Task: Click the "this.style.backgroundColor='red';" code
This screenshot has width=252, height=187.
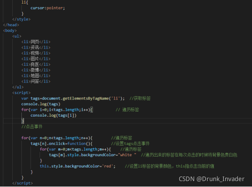Action: pyautogui.click(x=78, y=166)
